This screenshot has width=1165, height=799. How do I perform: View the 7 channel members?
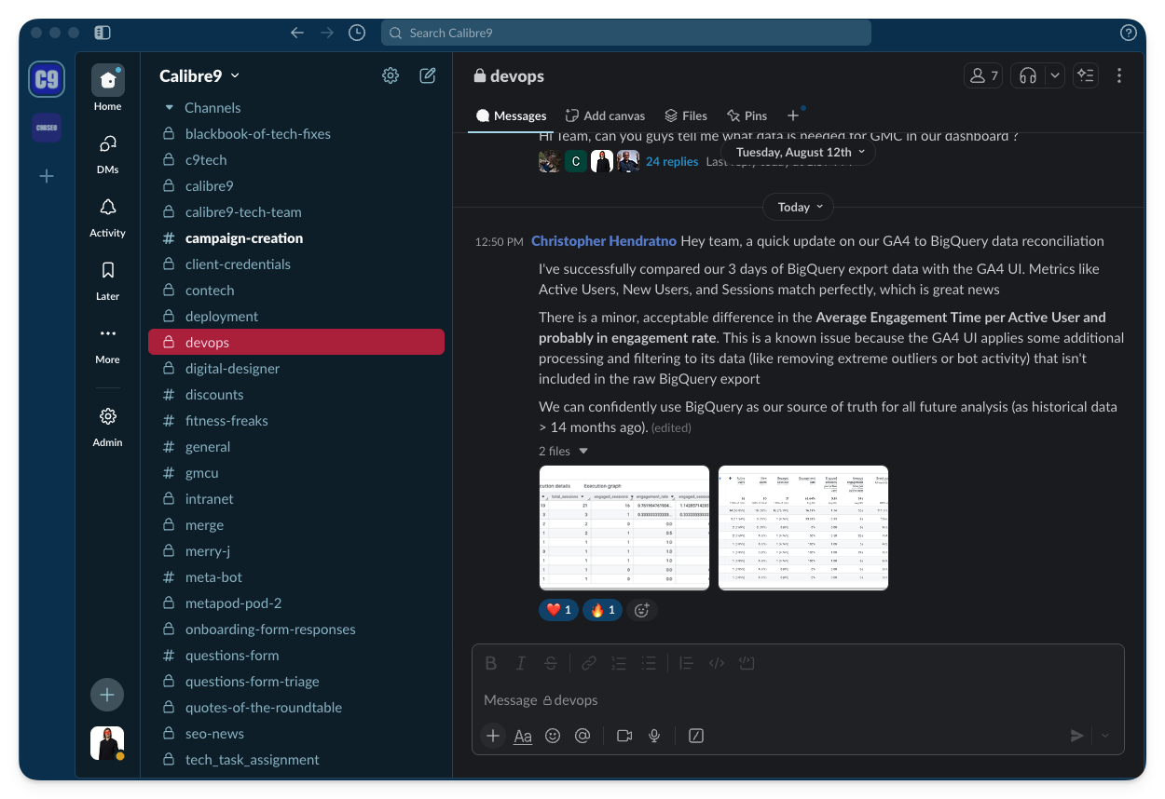click(983, 76)
